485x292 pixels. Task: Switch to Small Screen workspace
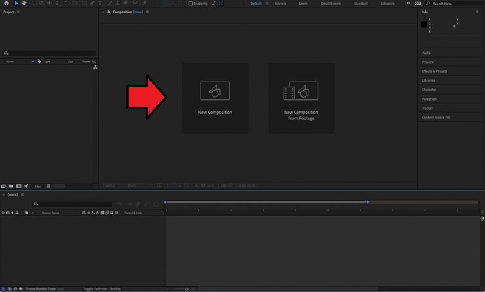pos(330,4)
